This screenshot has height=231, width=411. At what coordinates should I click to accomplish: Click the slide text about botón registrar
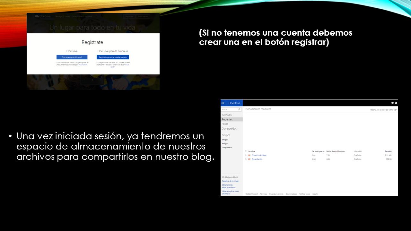(x=275, y=37)
